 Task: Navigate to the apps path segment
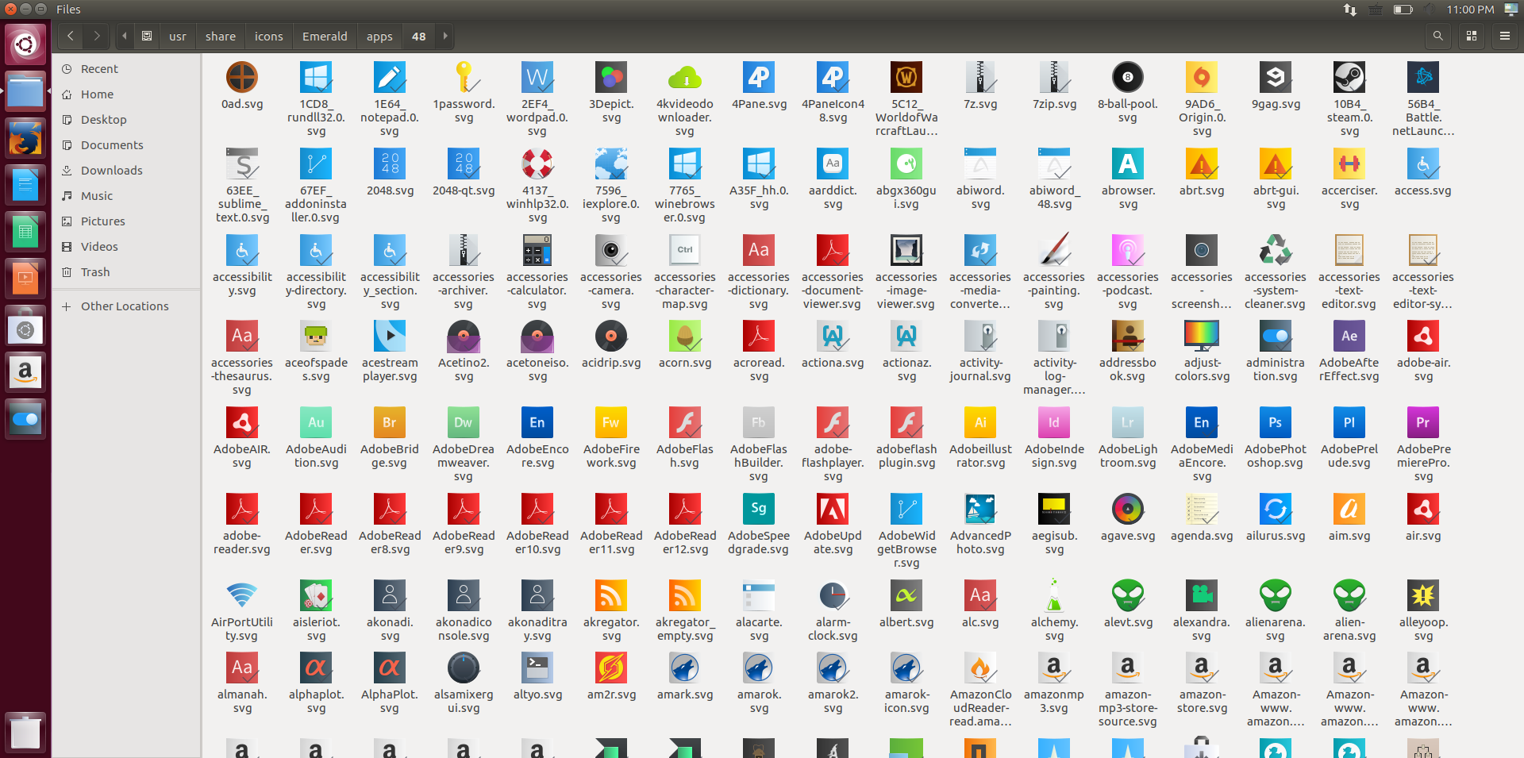pyautogui.click(x=379, y=36)
